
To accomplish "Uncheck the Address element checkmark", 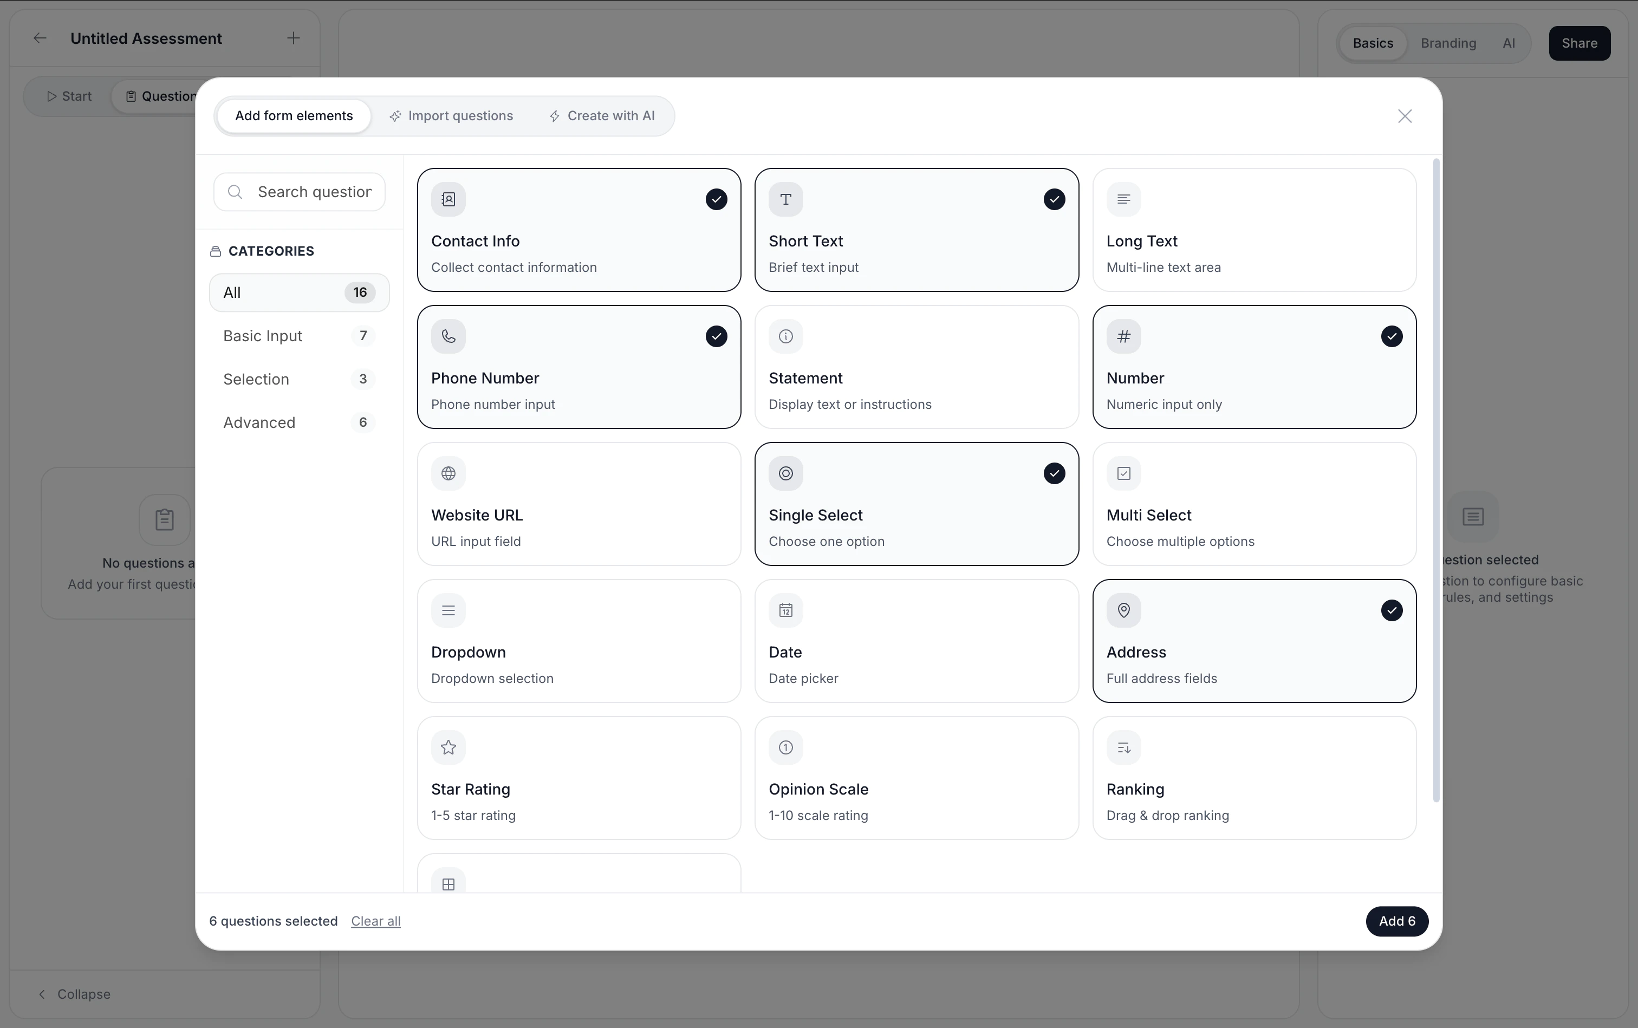I will tap(1391, 610).
